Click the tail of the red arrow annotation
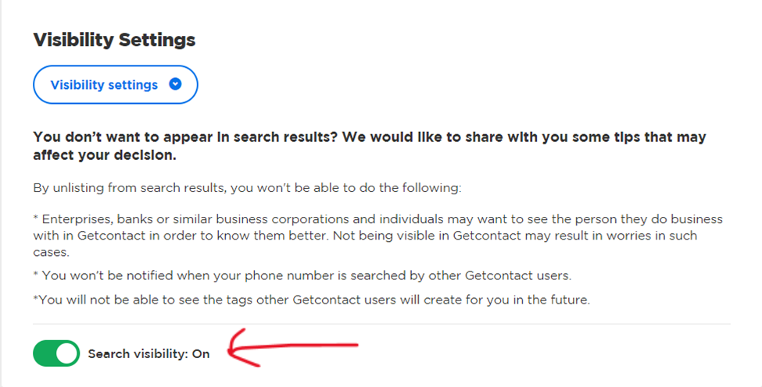Viewport: 762px width, 387px height. (x=340, y=346)
